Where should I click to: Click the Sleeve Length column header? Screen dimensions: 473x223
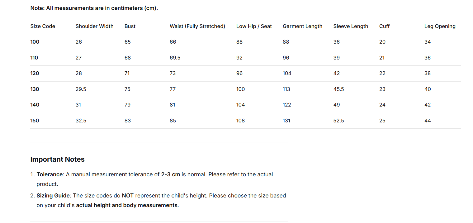point(351,26)
